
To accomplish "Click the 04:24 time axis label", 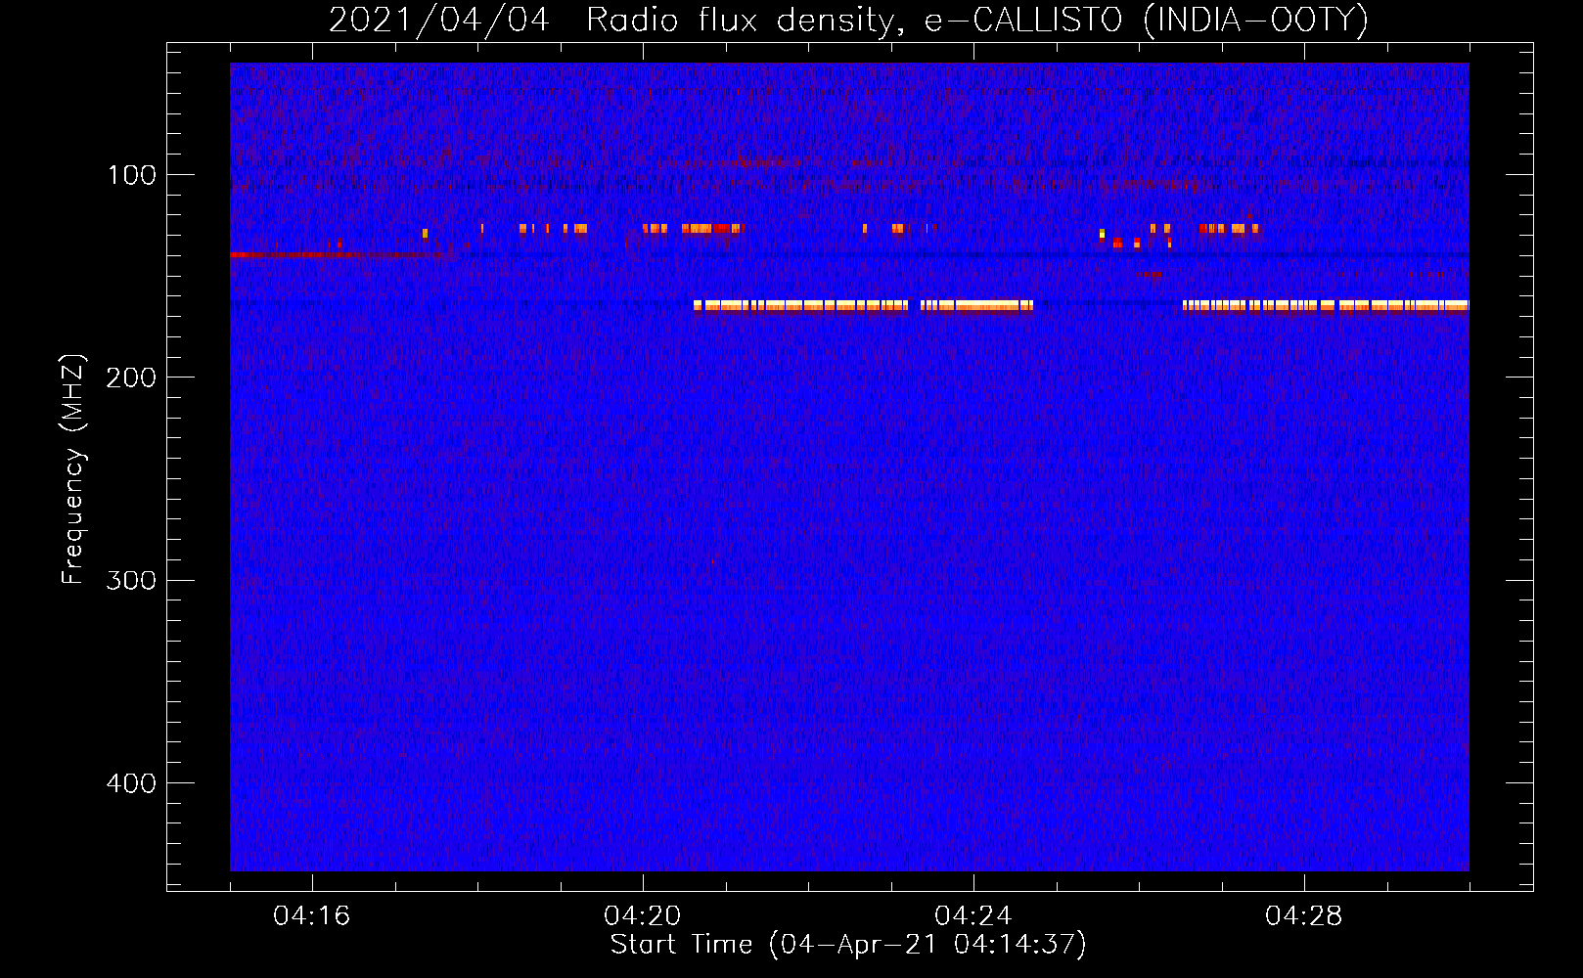I will [x=972, y=916].
